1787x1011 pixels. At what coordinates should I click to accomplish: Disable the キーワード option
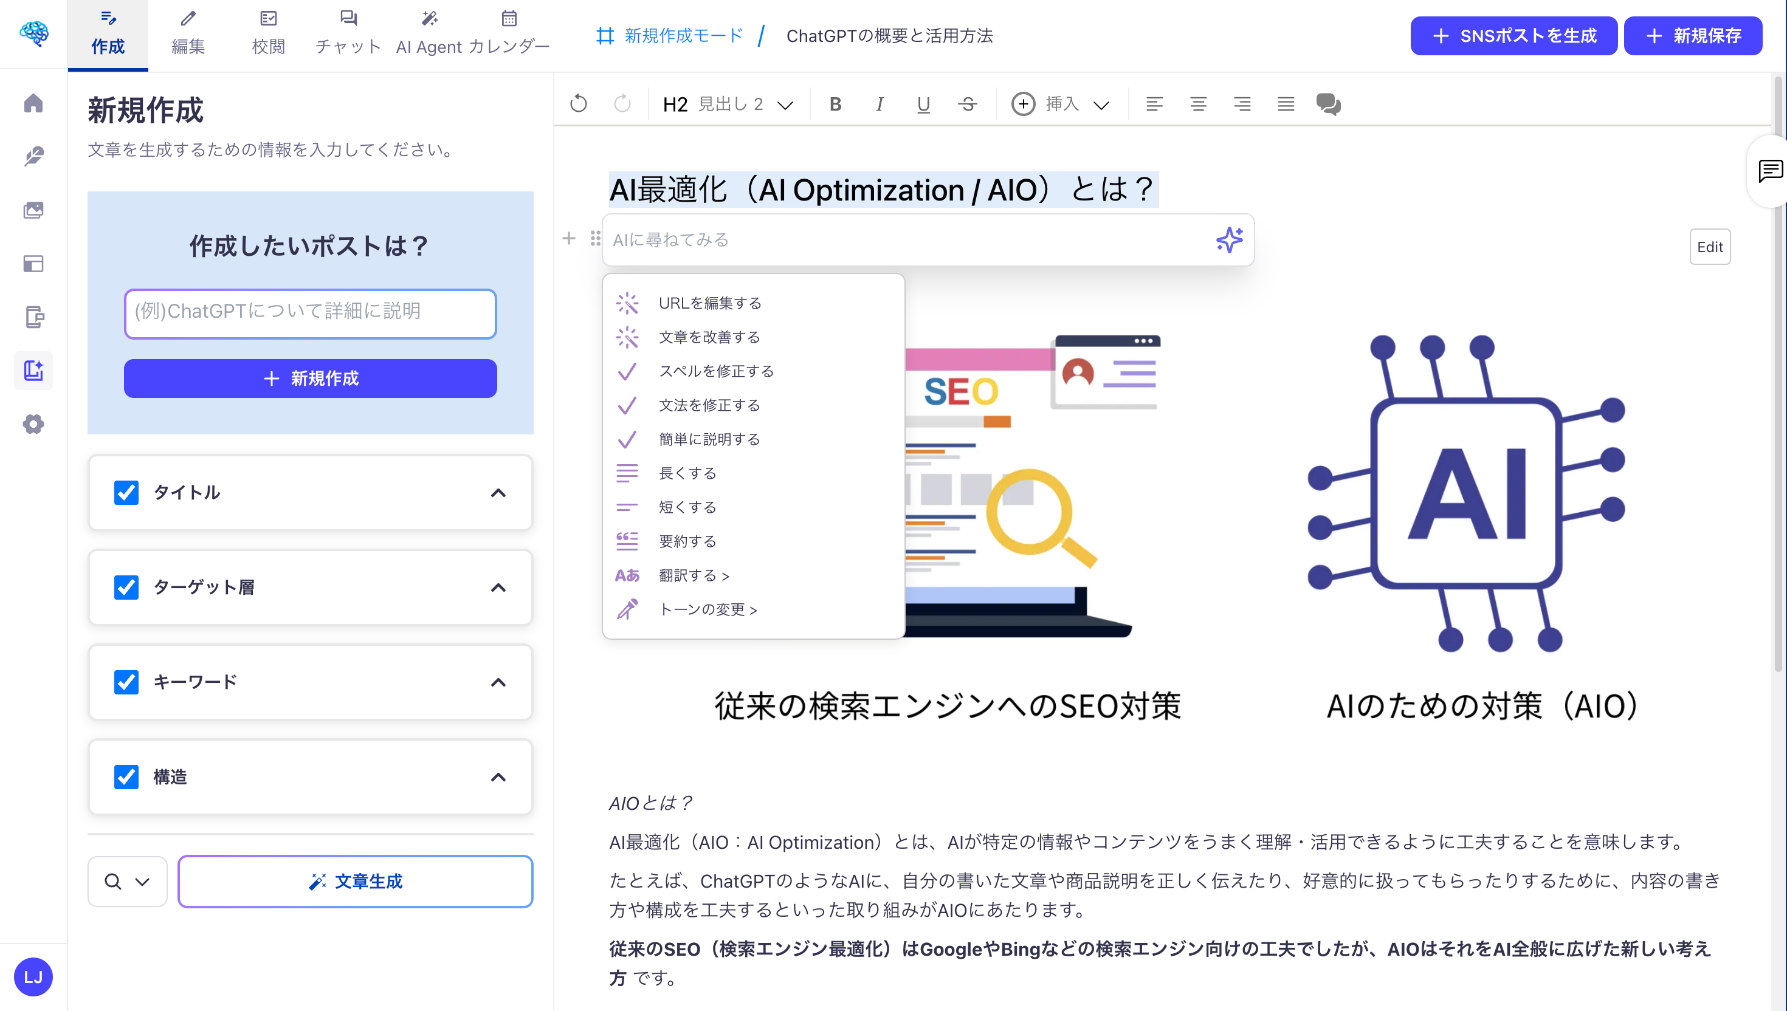126,682
